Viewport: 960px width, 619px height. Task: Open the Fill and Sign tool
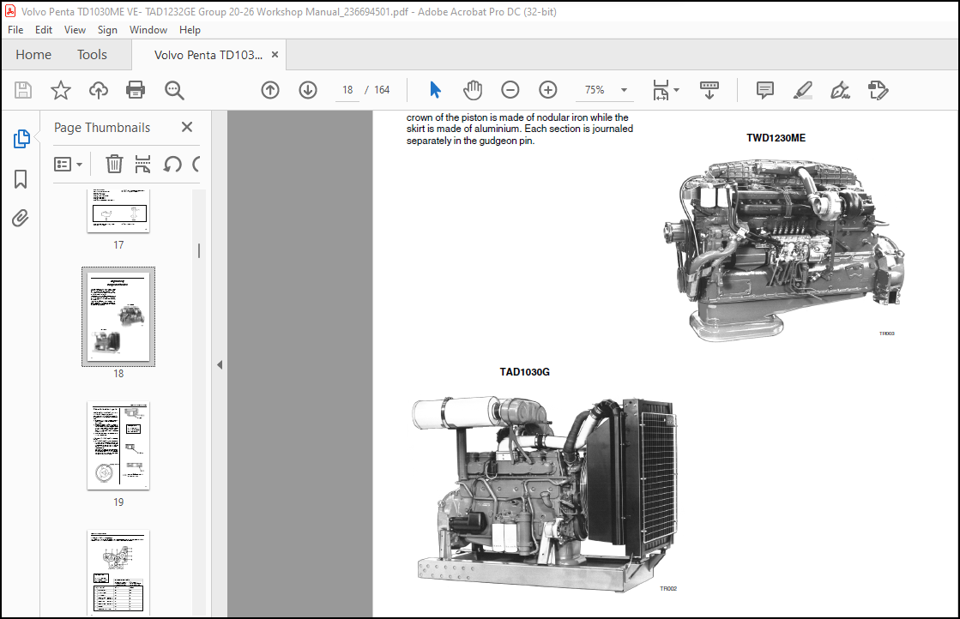pyautogui.click(x=840, y=90)
